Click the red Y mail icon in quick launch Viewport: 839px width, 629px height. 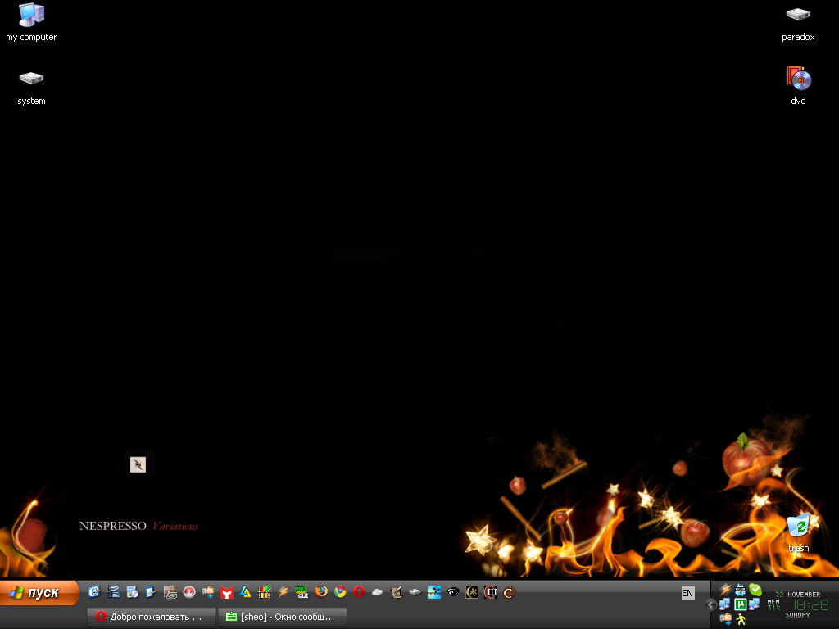coord(227,592)
